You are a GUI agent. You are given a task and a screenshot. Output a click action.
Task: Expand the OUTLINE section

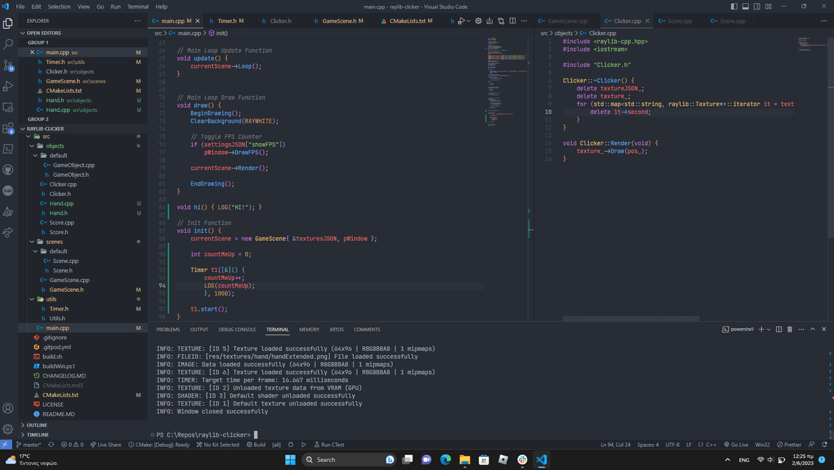pos(37,425)
